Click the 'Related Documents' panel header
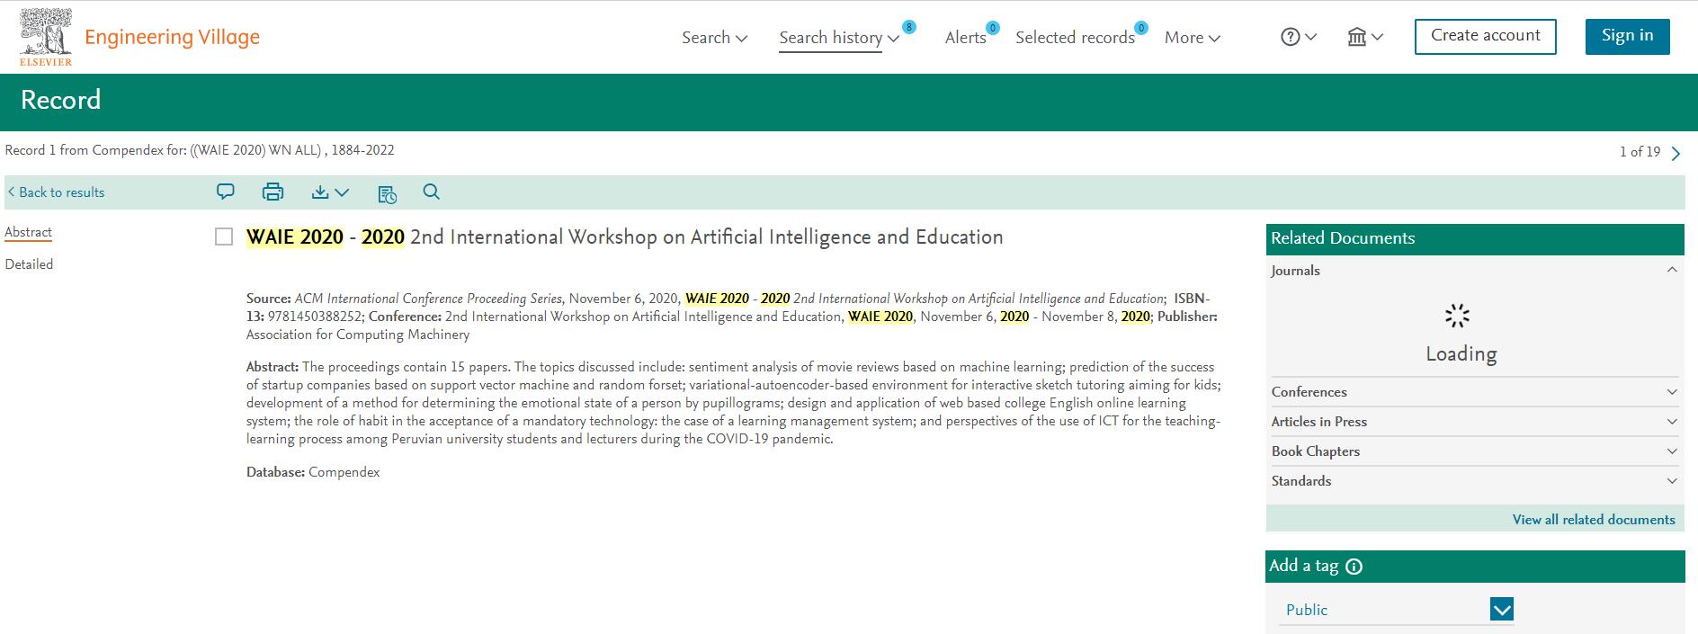1698x634 pixels. tap(1474, 238)
